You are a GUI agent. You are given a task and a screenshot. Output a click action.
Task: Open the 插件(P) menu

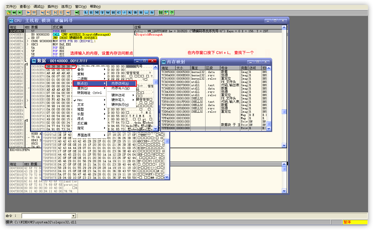(x=53, y=7)
